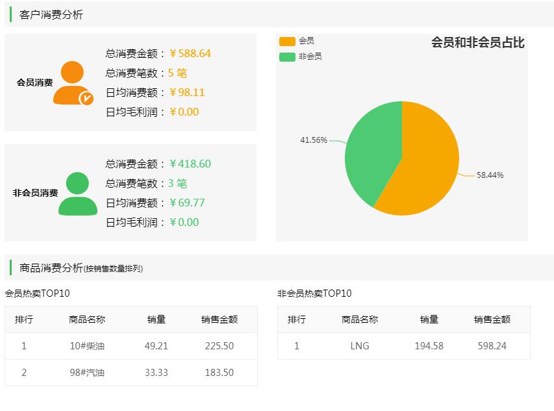The image size is (554, 411).
Task: Click the 客户消费分析 section heading
Action: [x=51, y=14]
